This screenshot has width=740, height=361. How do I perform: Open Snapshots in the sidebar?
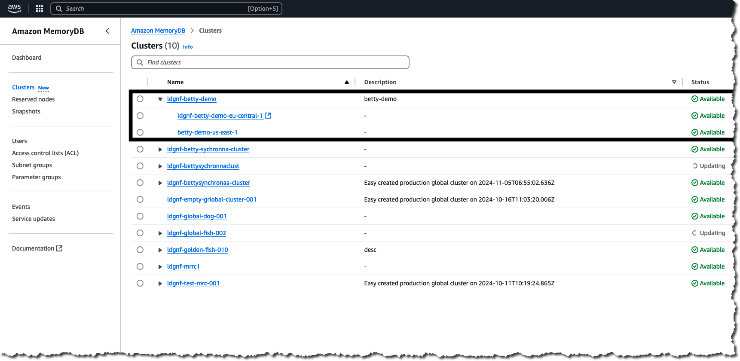[x=26, y=111]
